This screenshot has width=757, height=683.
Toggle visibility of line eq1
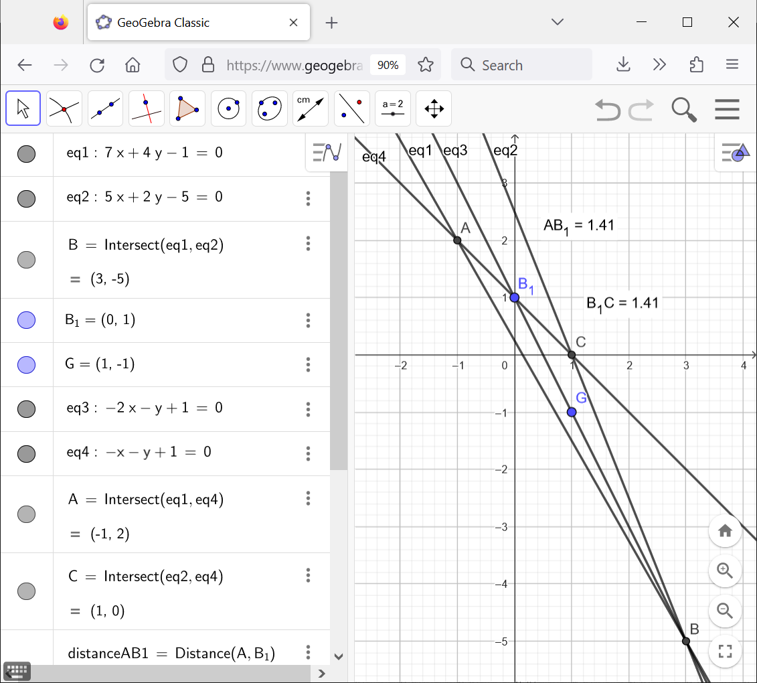click(27, 154)
